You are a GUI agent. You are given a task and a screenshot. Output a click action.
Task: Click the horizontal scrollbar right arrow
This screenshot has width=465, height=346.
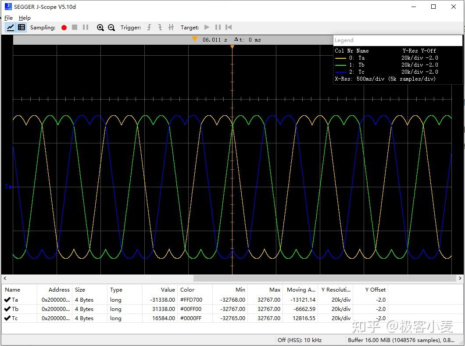[x=460, y=278]
